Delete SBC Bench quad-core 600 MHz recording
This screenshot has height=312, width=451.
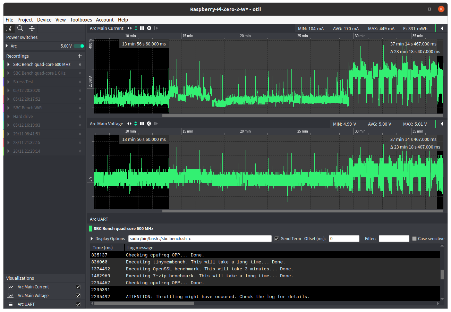click(80, 65)
